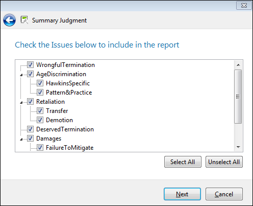The height and width of the screenshot is (206, 253).
Task: Uncheck the DeservedTermination checkbox
Action: [x=30, y=129]
